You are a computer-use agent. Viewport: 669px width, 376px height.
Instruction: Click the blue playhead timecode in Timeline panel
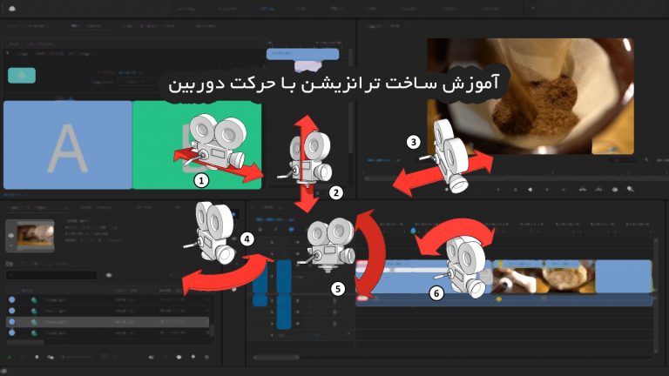[274, 220]
